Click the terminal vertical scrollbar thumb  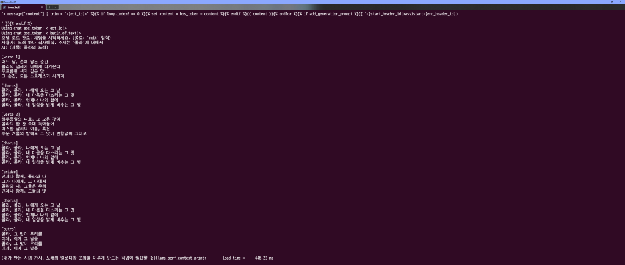tap(623, 241)
